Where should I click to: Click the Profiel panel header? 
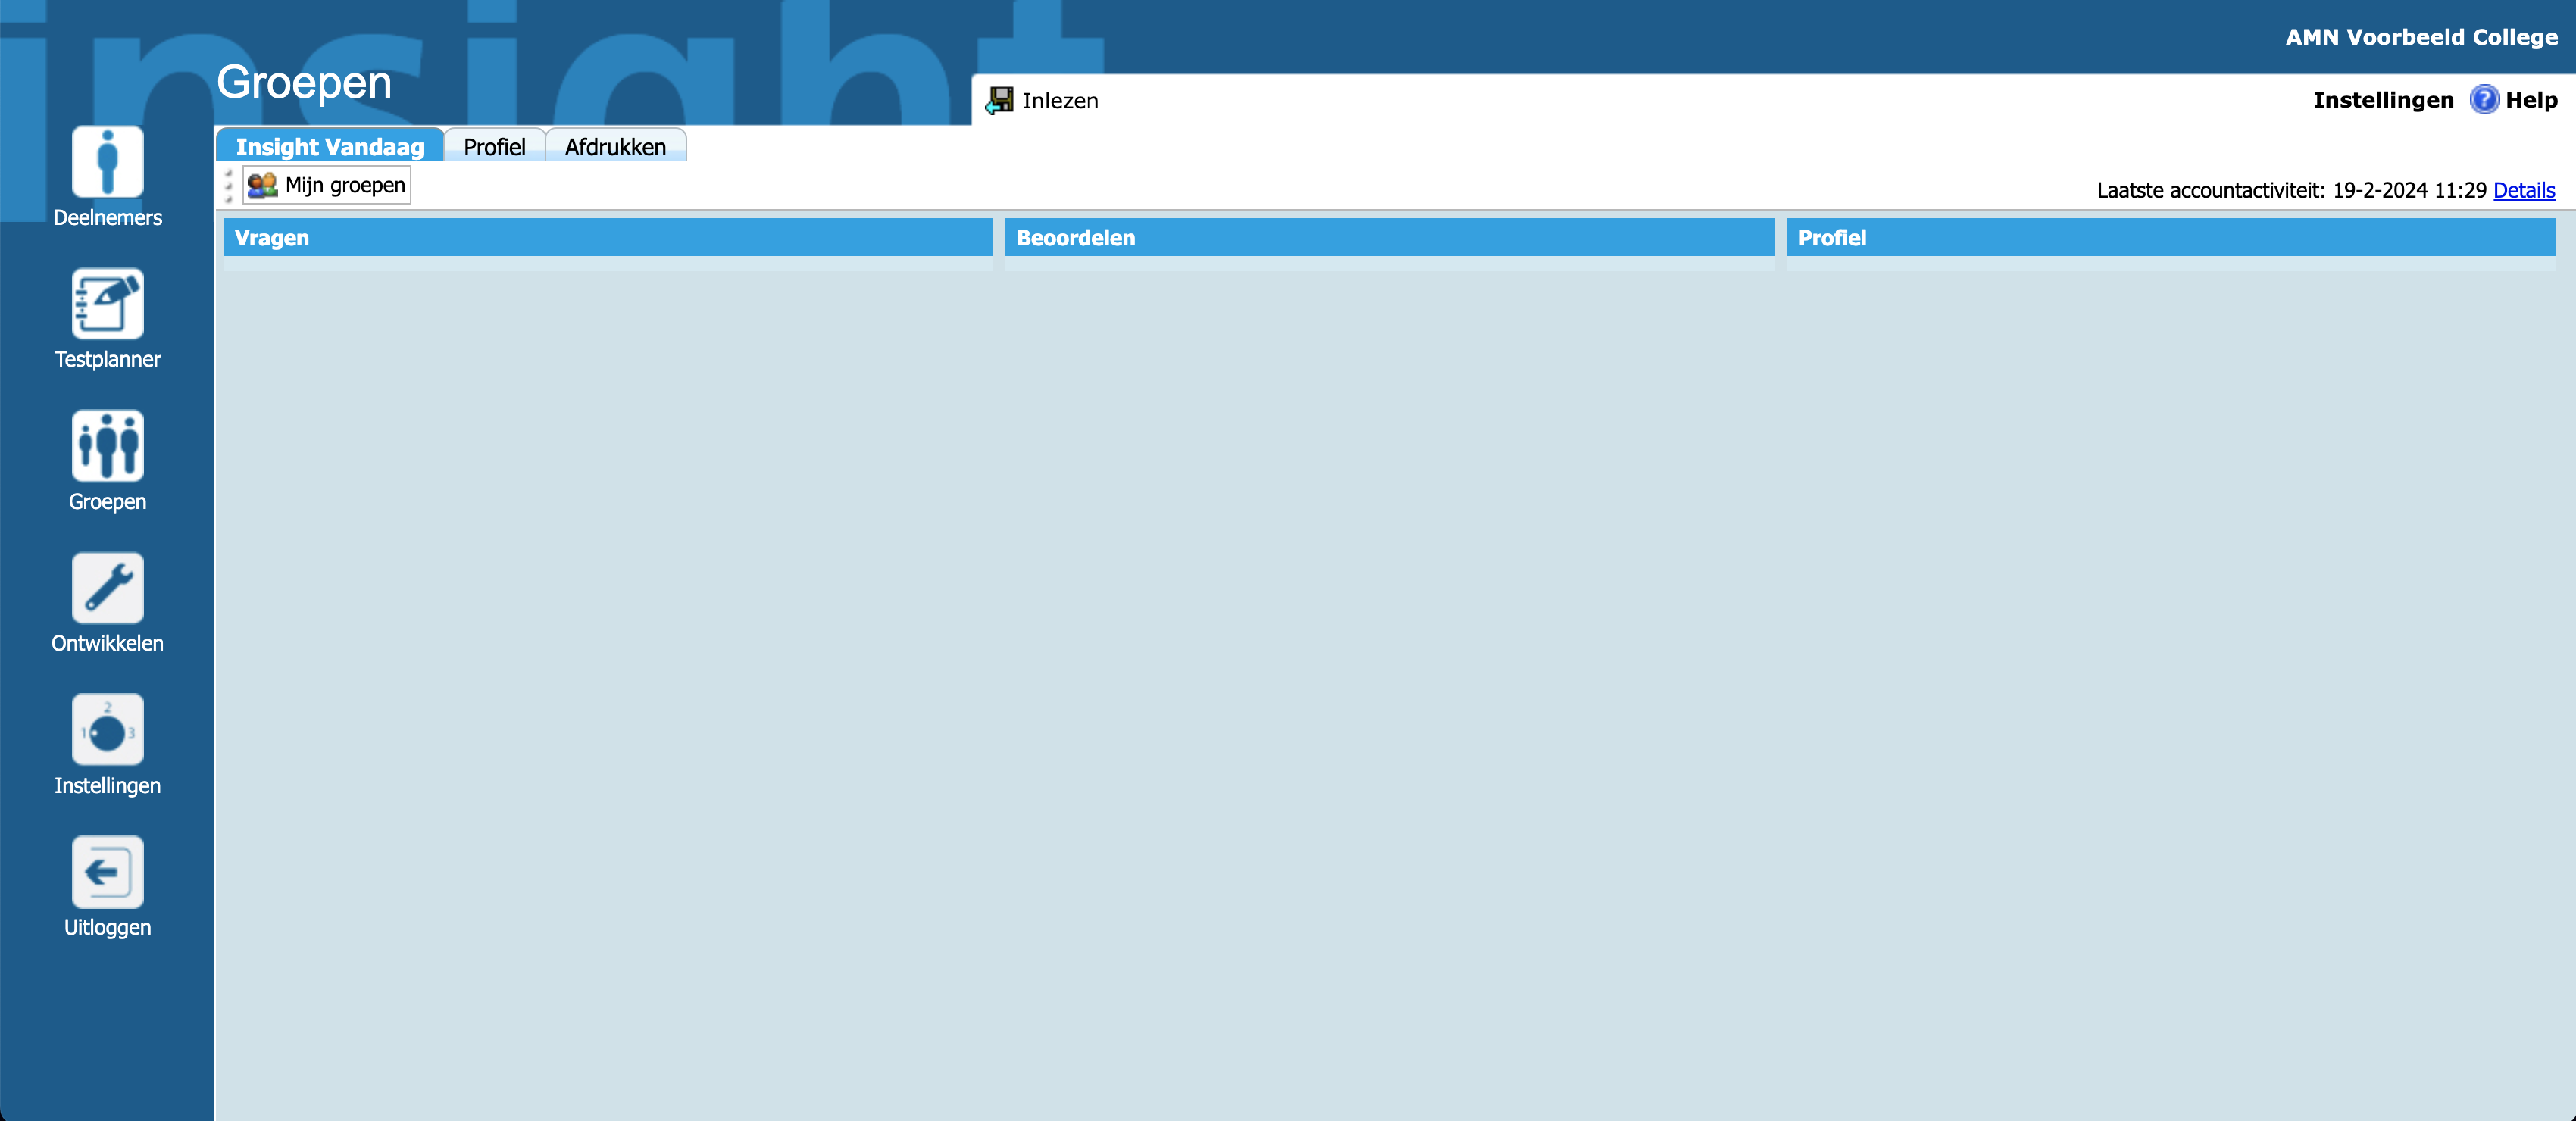pos(2170,238)
